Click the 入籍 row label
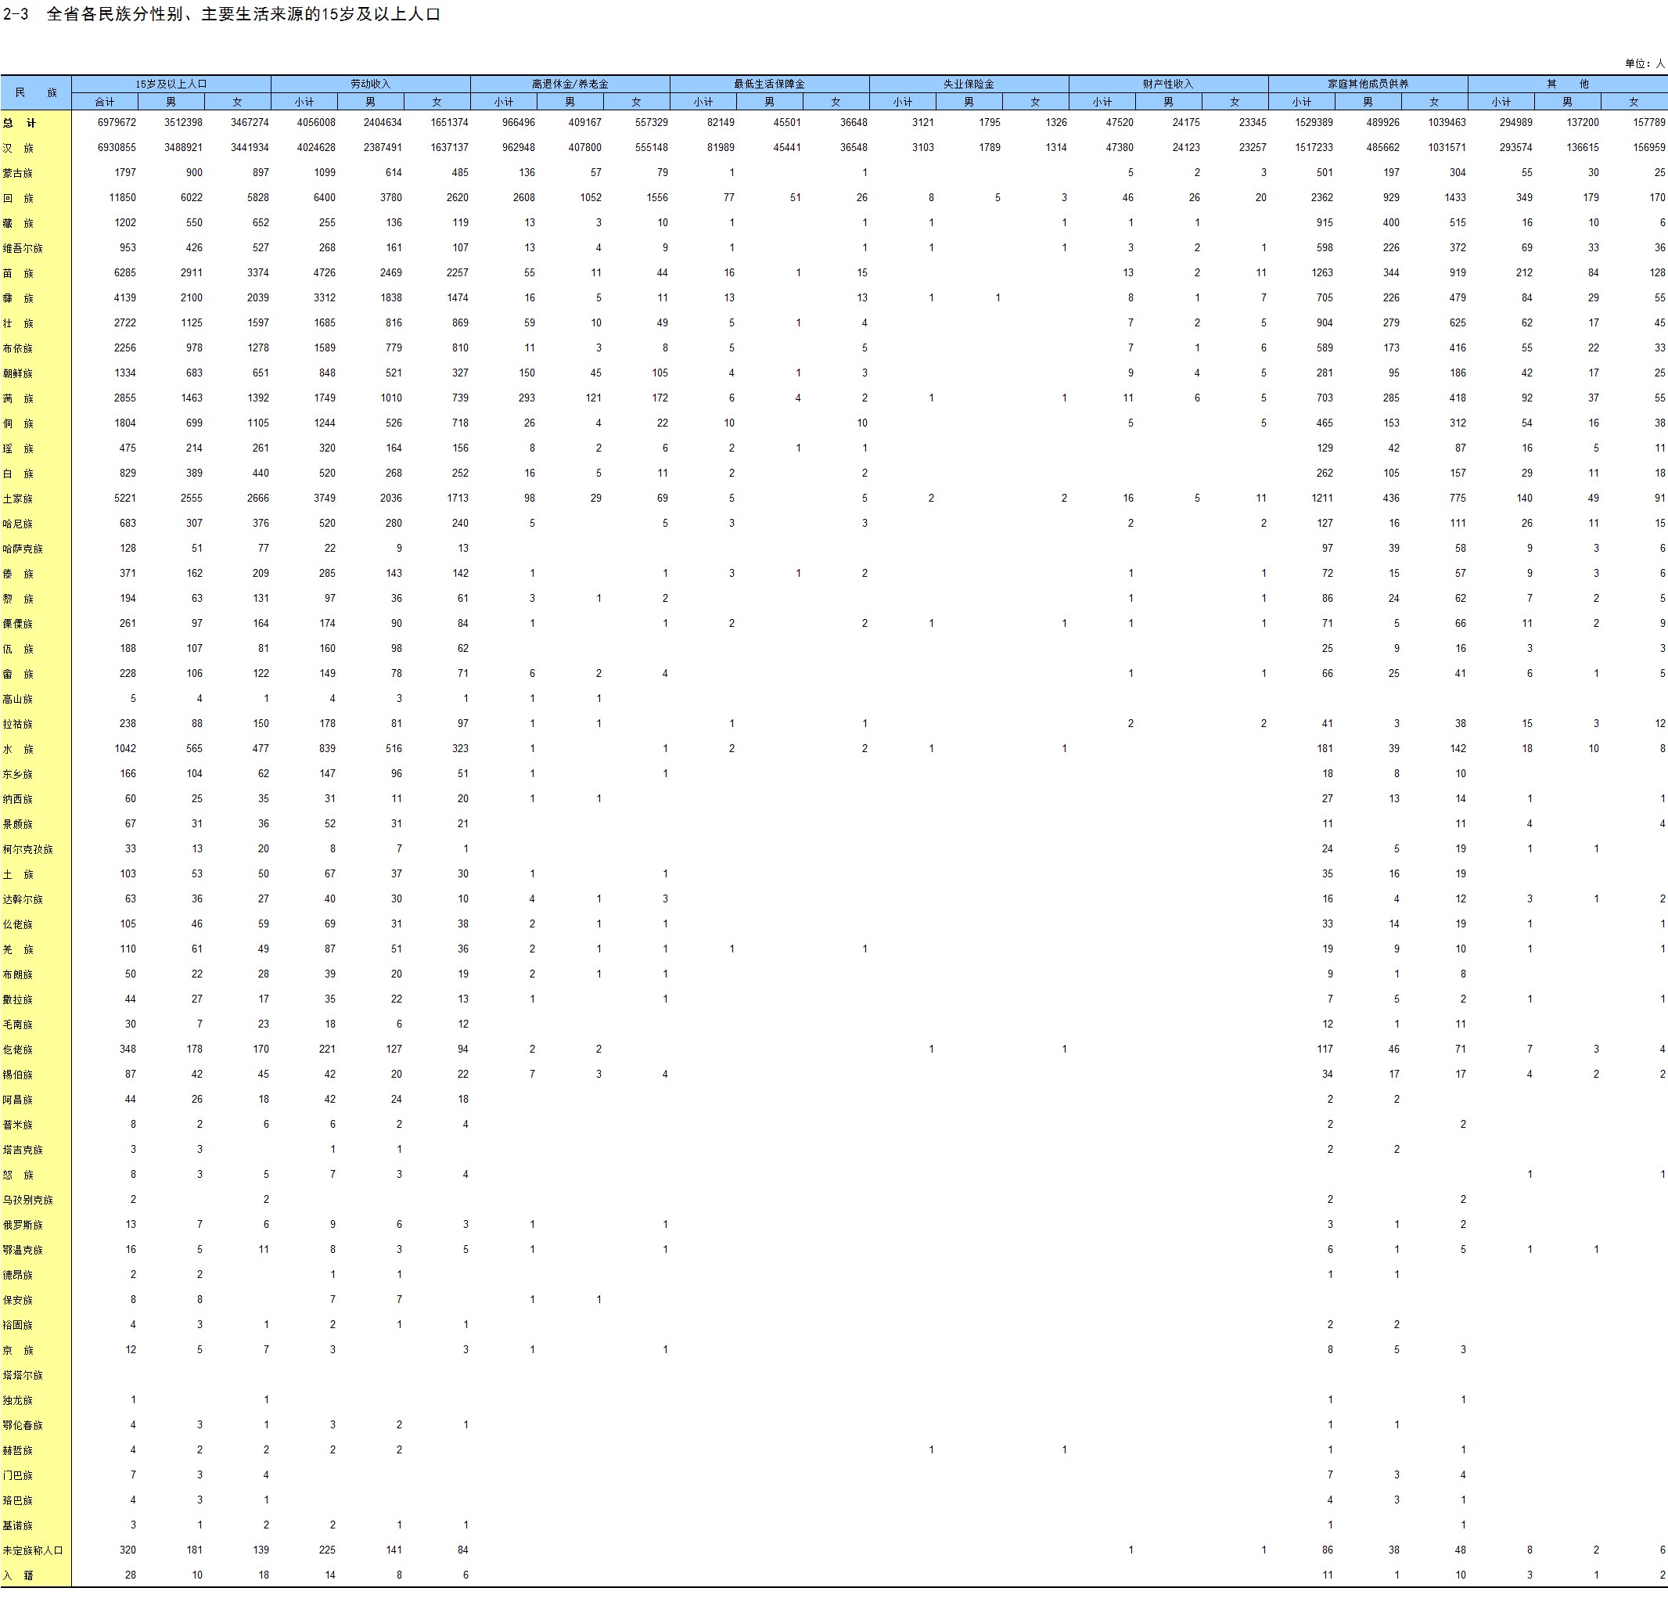 [x=18, y=1575]
